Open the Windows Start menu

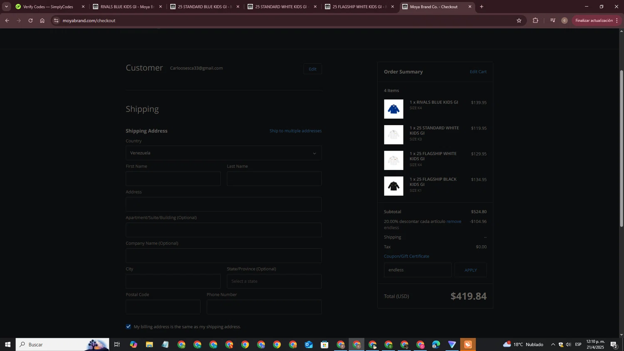click(x=7, y=344)
